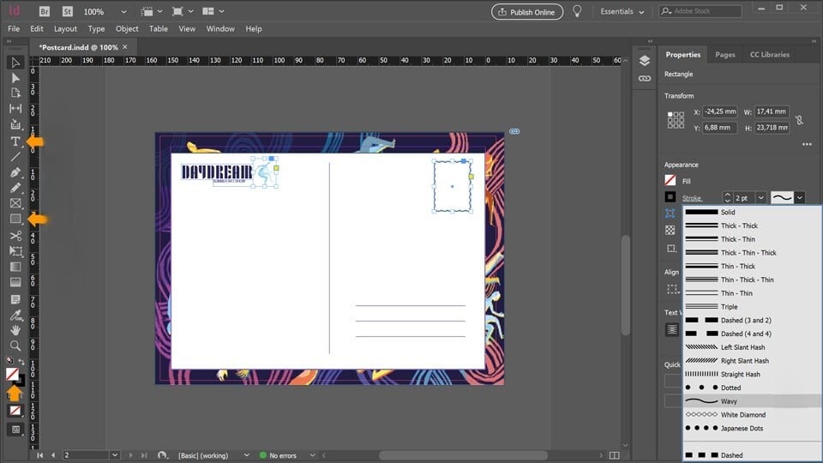Open the Links panel icon
The width and height of the screenshot is (823, 463).
645,78
